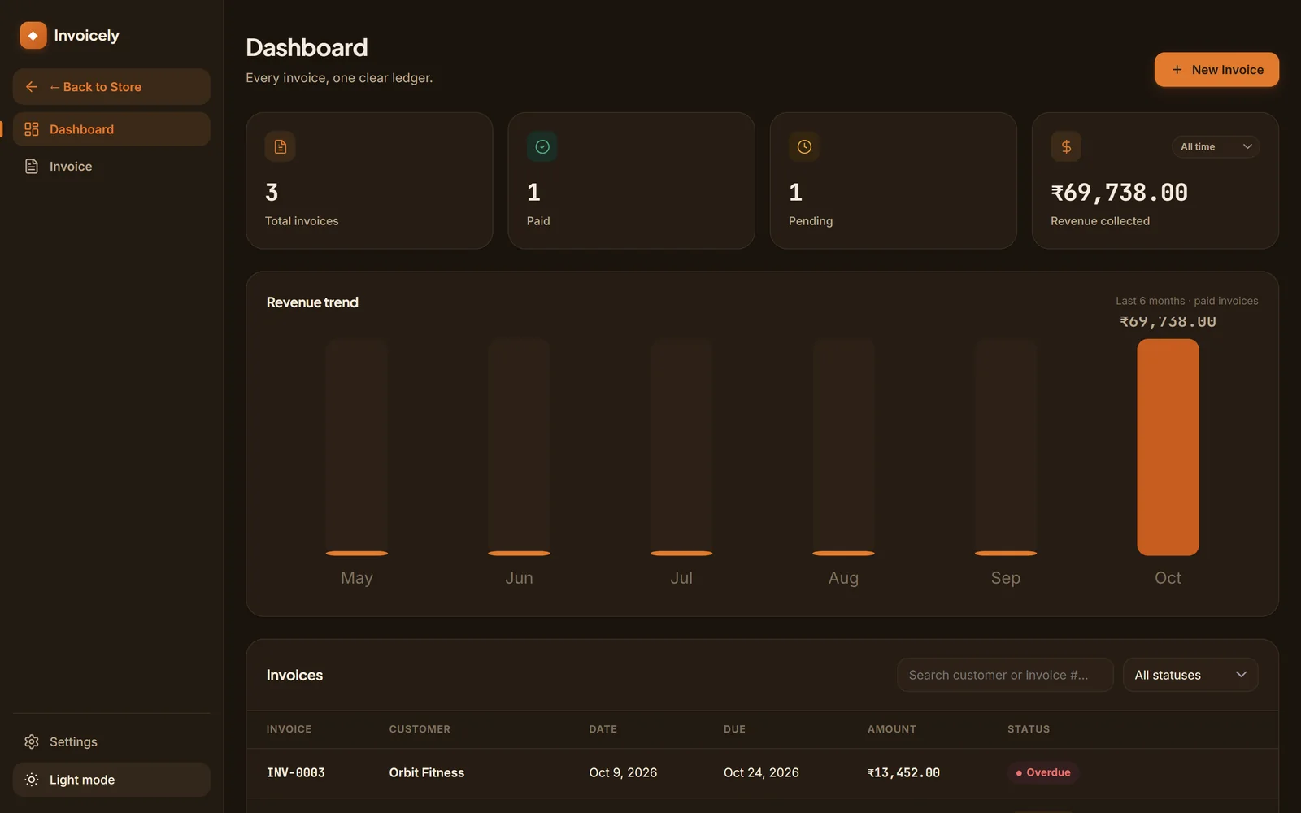Click the Paid checkmark icon
Image resolution: width=1301 pixels, height=813 pixels.
pos(542,146)
